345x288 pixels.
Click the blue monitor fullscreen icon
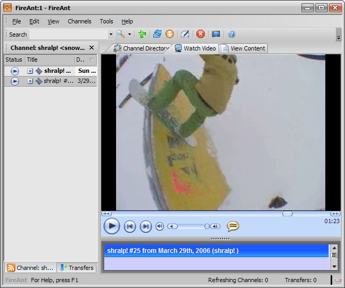(x=216, y=34)
